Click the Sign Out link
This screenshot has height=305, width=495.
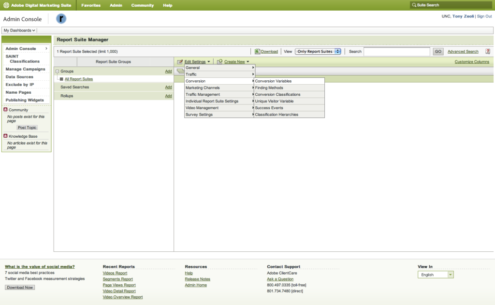[484, 16]
